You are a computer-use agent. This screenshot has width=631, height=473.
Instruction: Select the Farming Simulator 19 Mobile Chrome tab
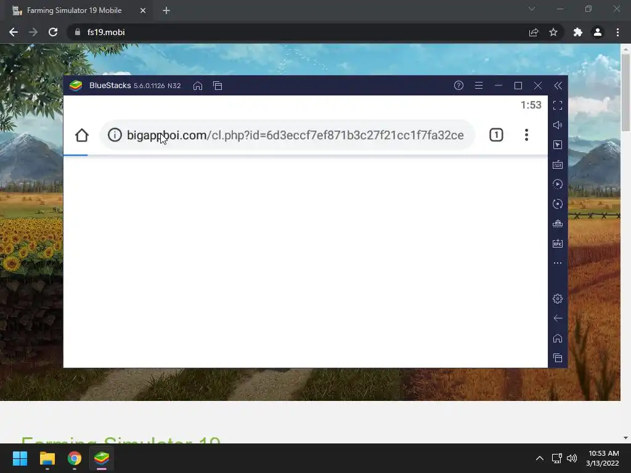click(x=79, y=10)
